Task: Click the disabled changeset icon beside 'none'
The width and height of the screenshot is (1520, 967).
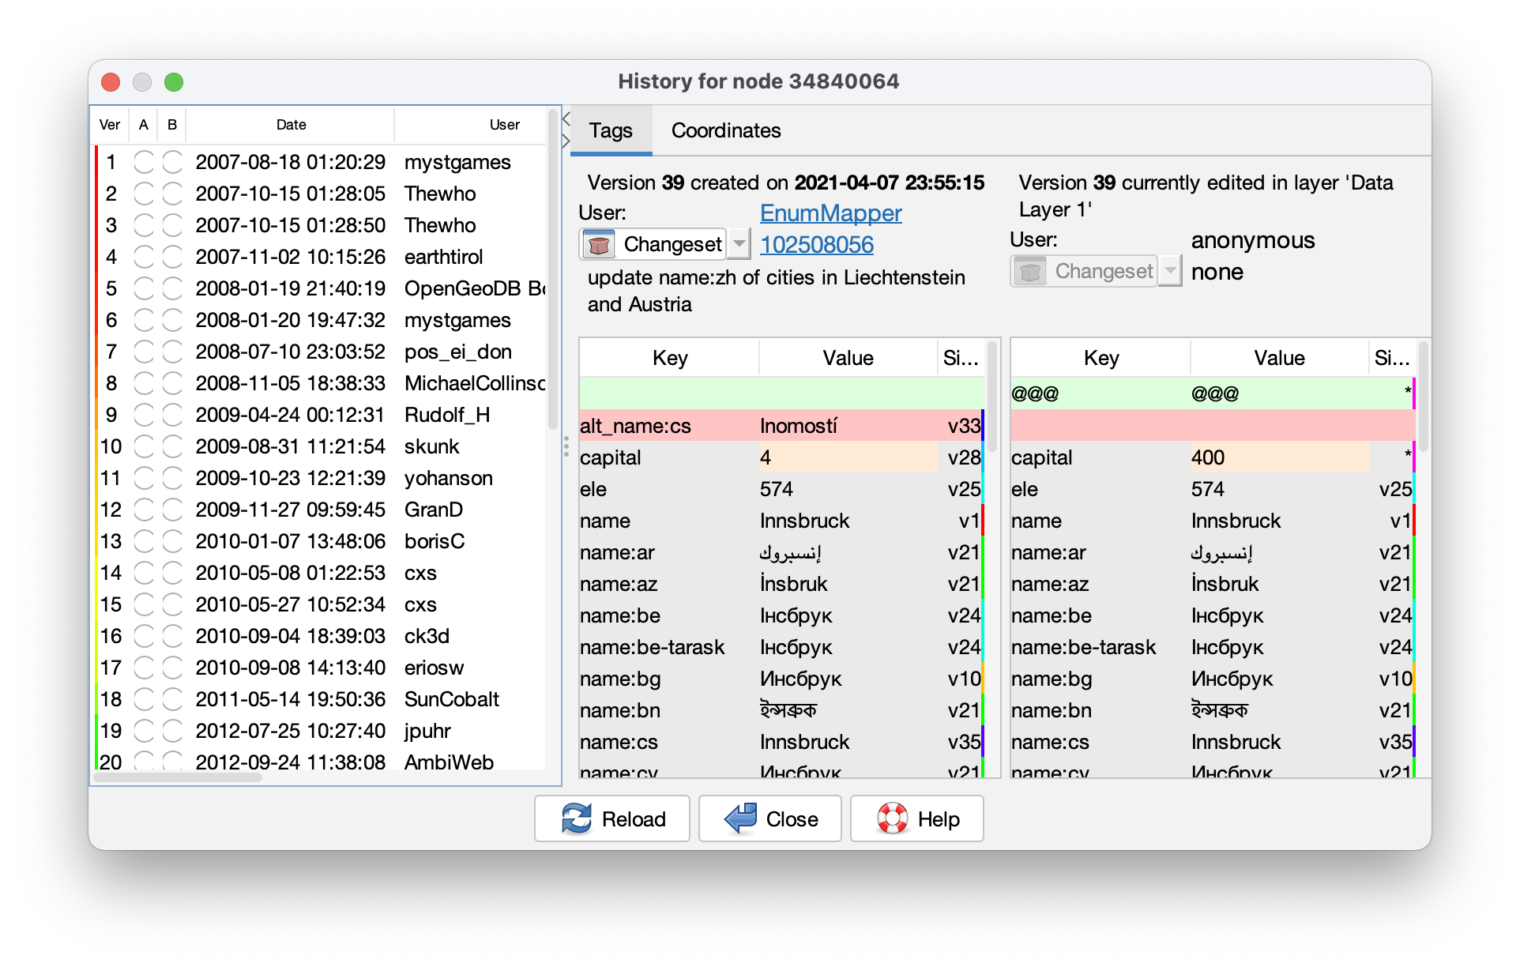Action: pos(1030,272)
